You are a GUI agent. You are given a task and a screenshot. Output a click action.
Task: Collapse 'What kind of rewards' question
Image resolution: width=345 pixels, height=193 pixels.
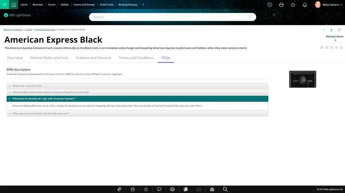coord(137,99)
